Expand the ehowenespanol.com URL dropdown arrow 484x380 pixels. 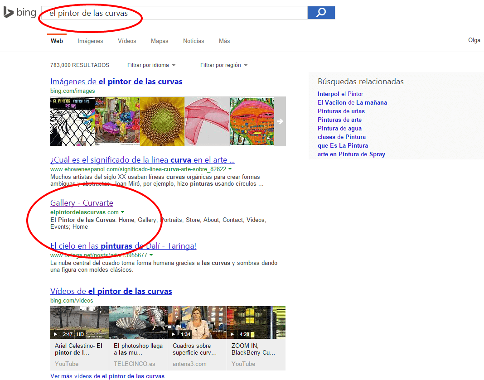point(230,169)
